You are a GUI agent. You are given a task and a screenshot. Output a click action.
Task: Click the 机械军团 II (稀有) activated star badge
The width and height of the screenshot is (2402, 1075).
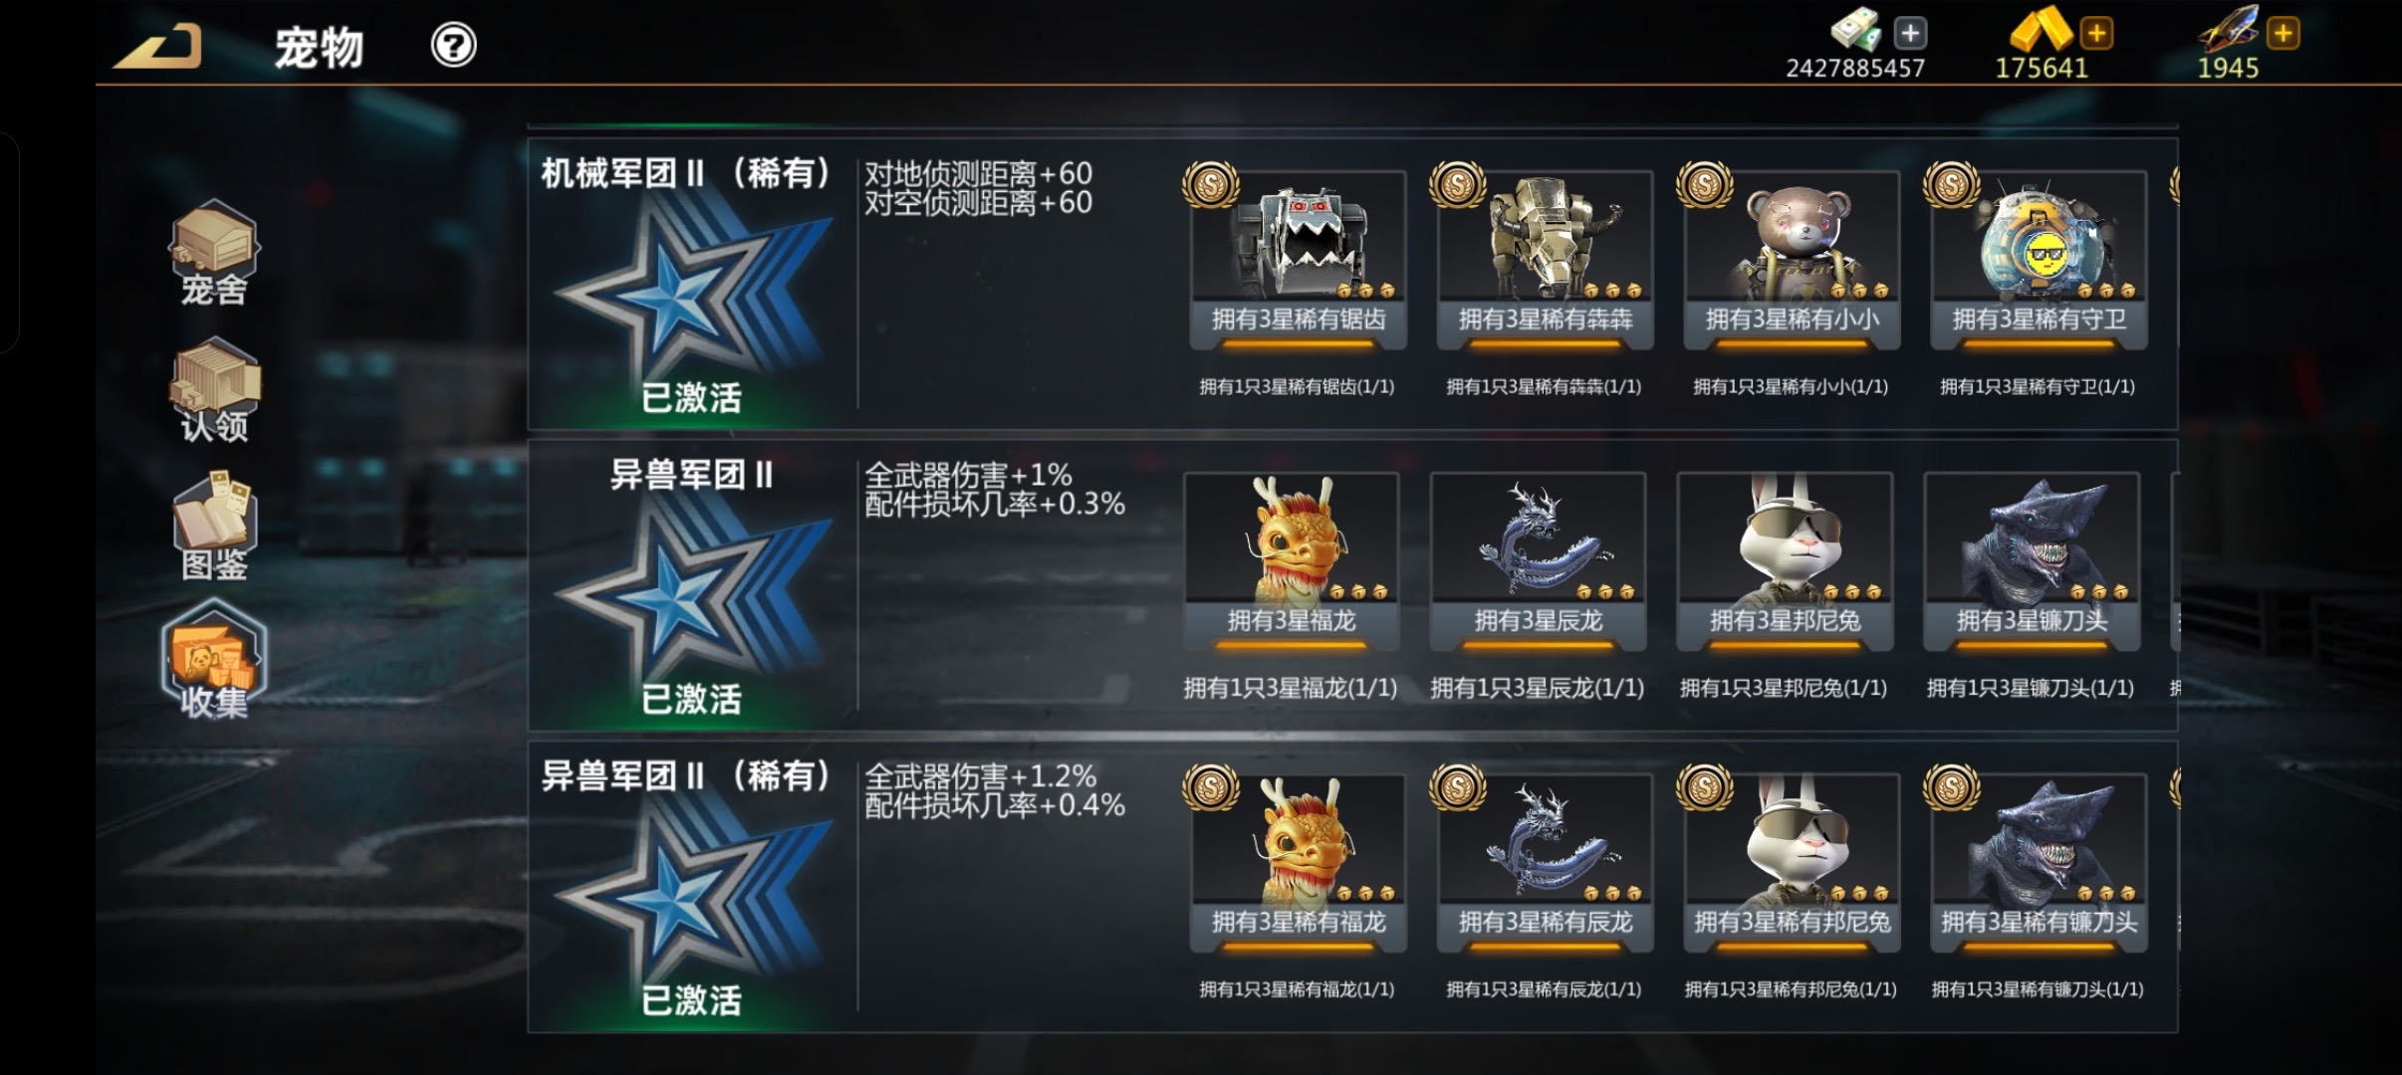tap(692, 299)
